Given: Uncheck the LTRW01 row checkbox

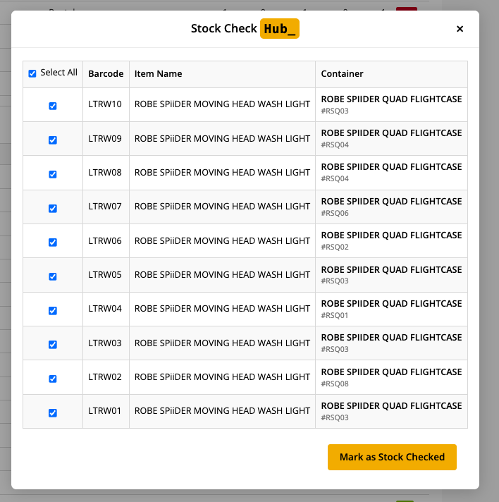Looking at the screenshot, I should 53,413.
